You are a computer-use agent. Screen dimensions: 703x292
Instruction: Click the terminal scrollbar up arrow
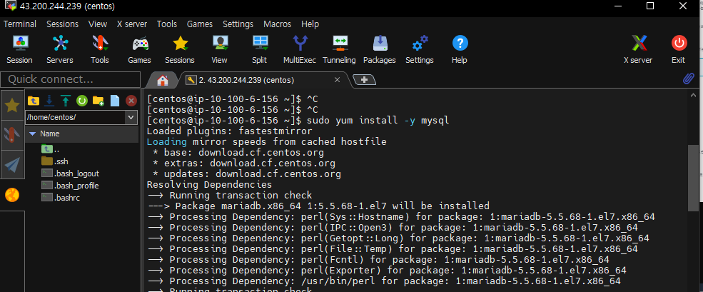coord(693,95)
